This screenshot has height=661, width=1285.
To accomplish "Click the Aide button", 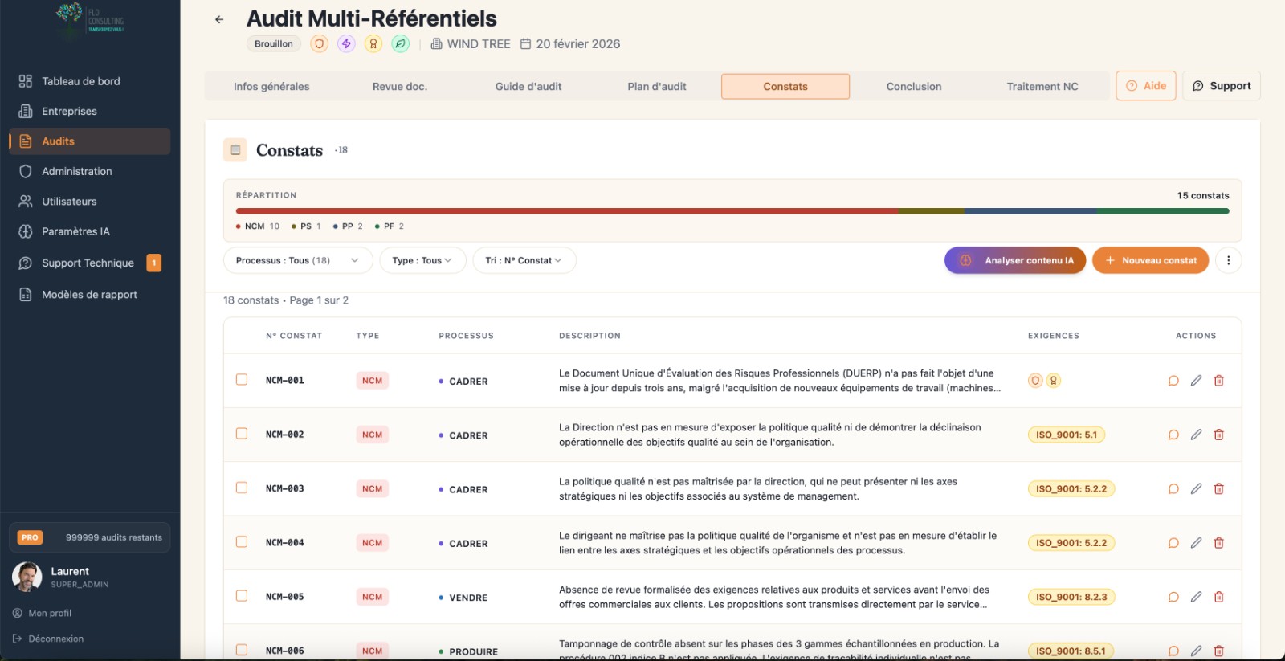I will pyautogui.click(x=1146, y=86).
